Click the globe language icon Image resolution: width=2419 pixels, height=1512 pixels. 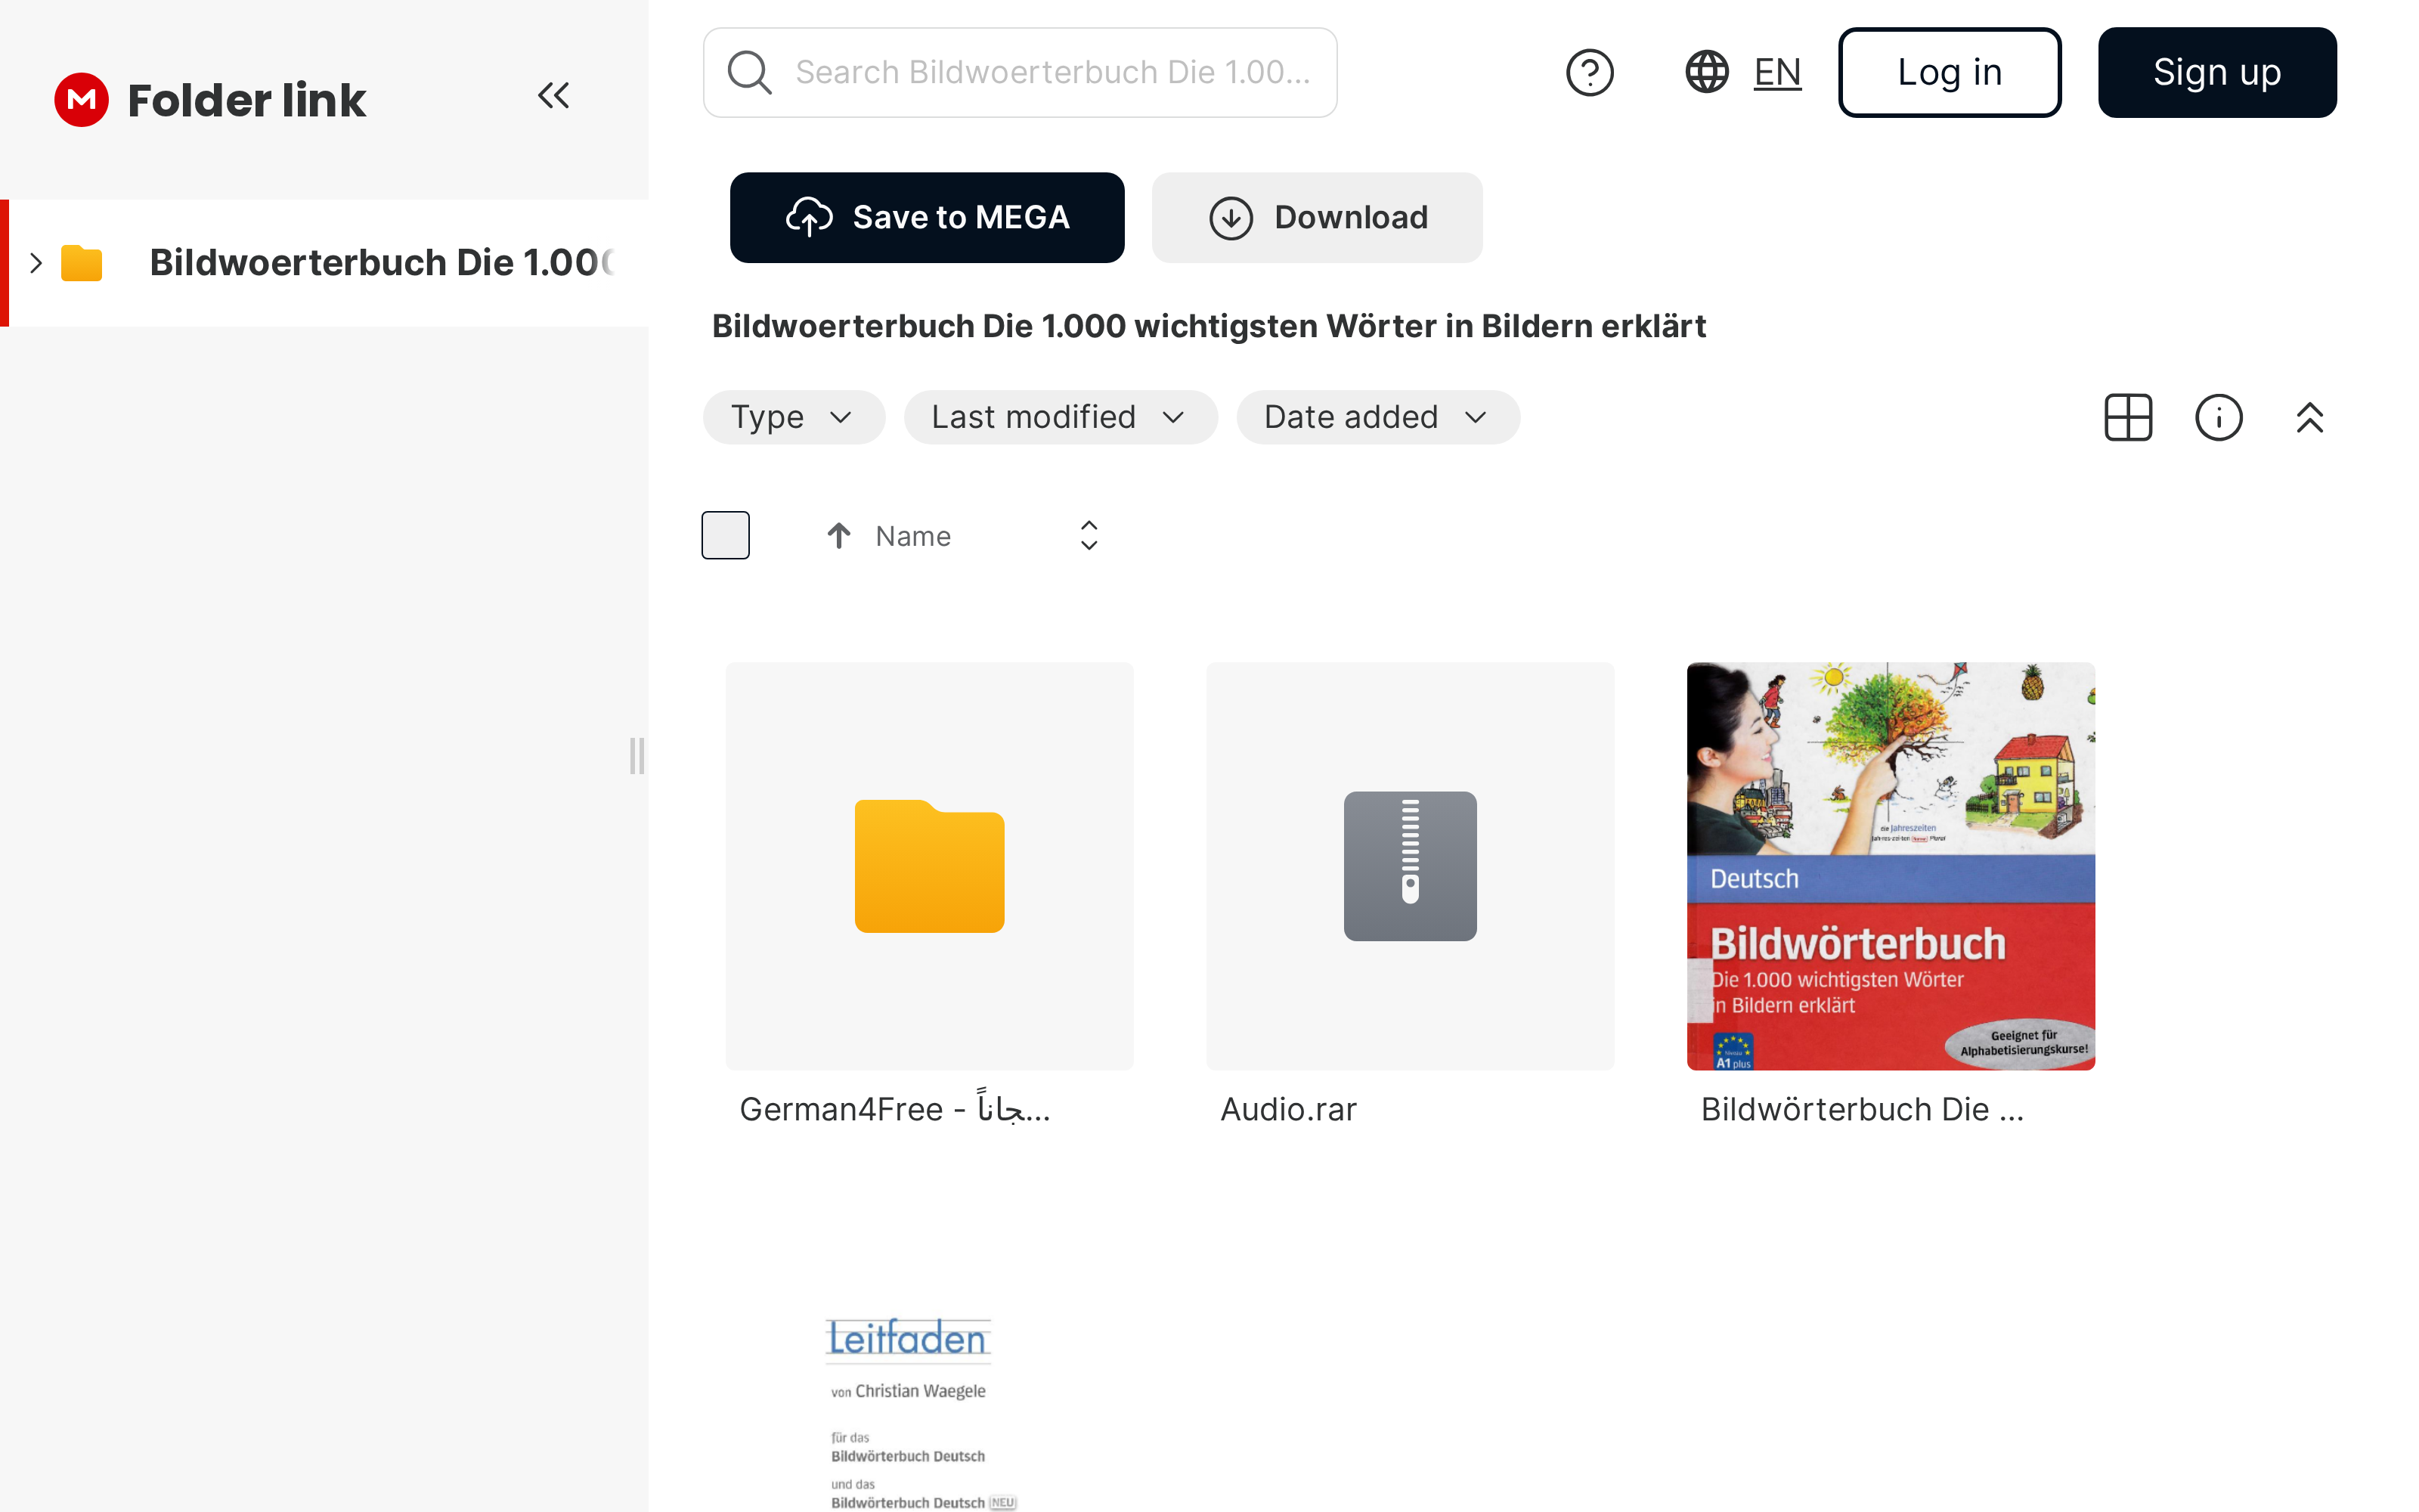(x=1708, y=72)
